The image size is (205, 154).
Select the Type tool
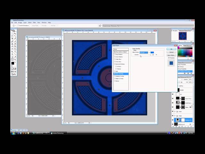click(14, 51)
